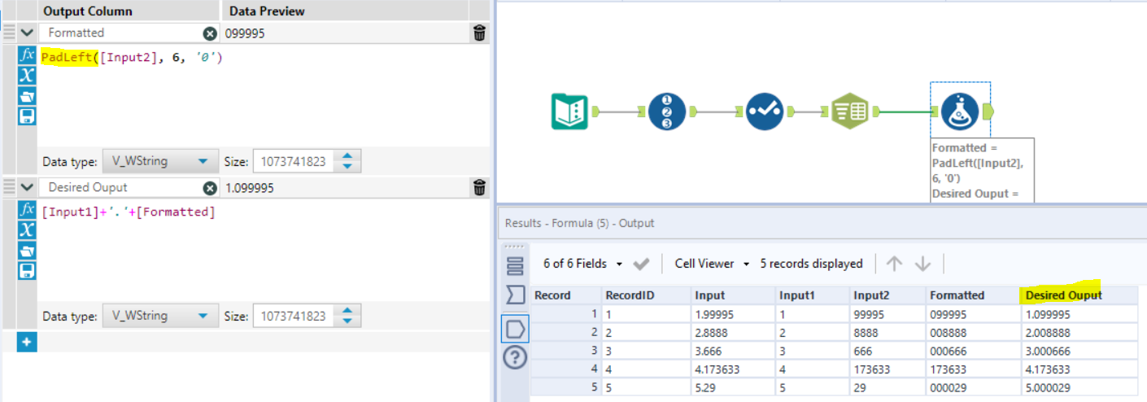Delete the Desired Ouput expression
The height and width of the screenshot is (402, 1147).
pos(480,188)
